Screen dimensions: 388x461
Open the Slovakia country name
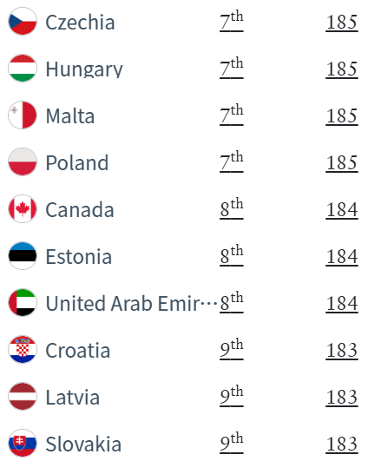pos(83,444)
